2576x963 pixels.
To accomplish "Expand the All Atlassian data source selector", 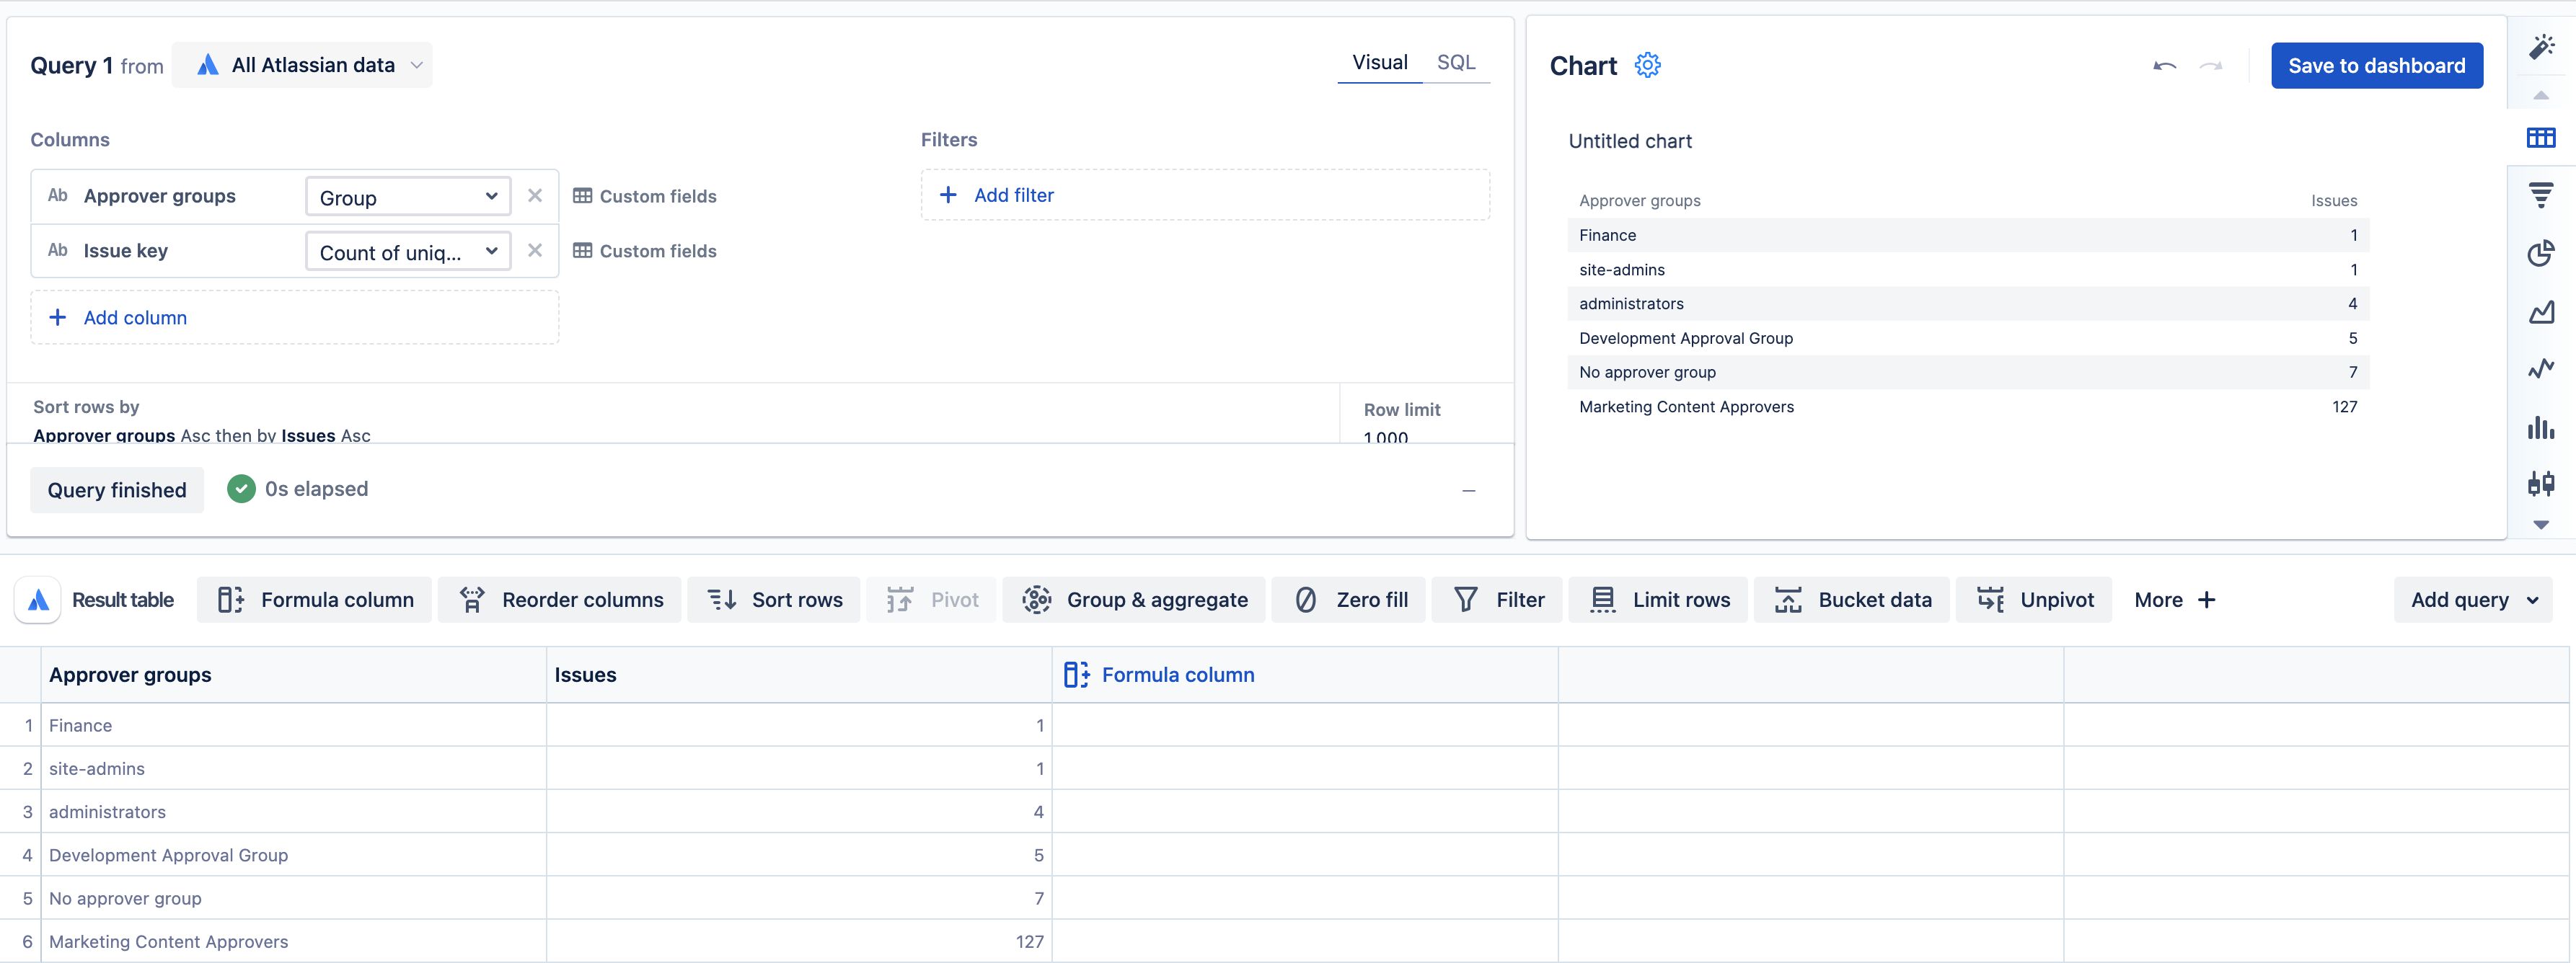I will tap(302, 65).
